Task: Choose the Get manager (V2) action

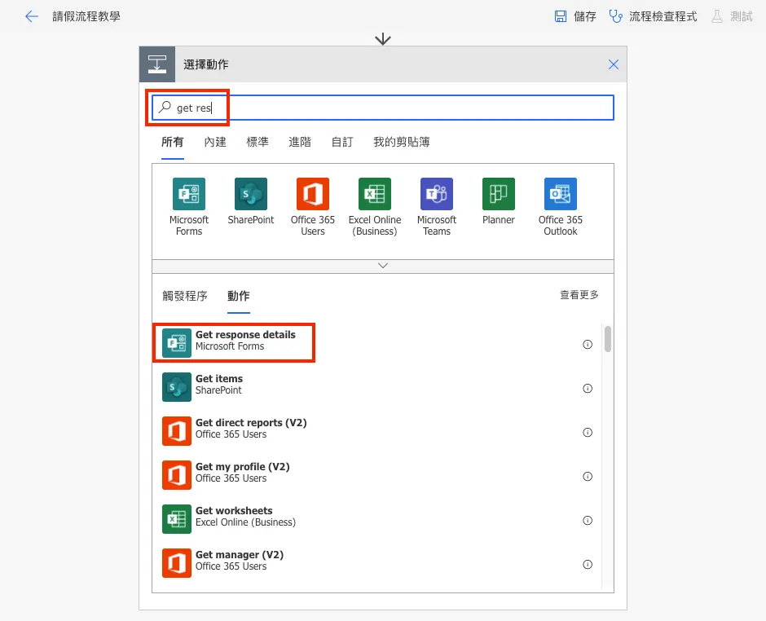Action: tap(376, 563)
